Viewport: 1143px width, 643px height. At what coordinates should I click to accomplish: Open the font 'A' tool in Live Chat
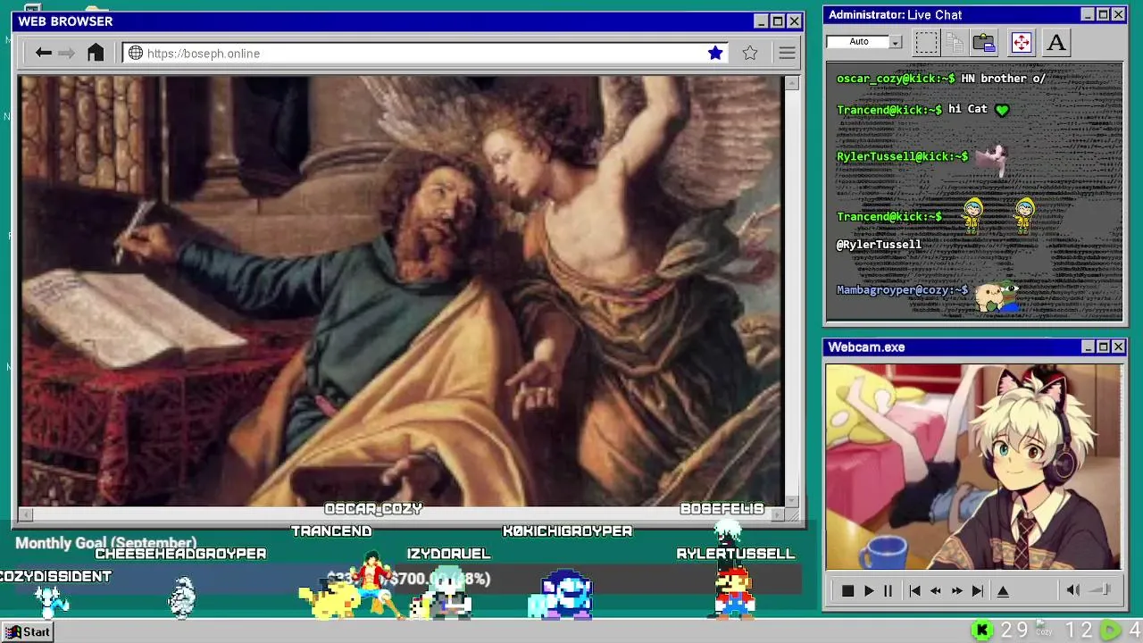(1056, 41)
